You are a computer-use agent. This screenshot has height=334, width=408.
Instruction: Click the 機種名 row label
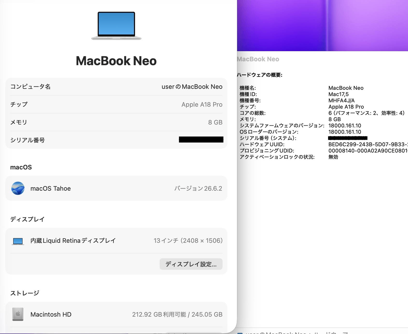[x=248, y=88]
